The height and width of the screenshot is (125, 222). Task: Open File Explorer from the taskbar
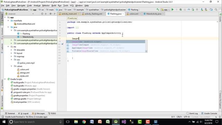pyautogui.click(x=76, y=122)
